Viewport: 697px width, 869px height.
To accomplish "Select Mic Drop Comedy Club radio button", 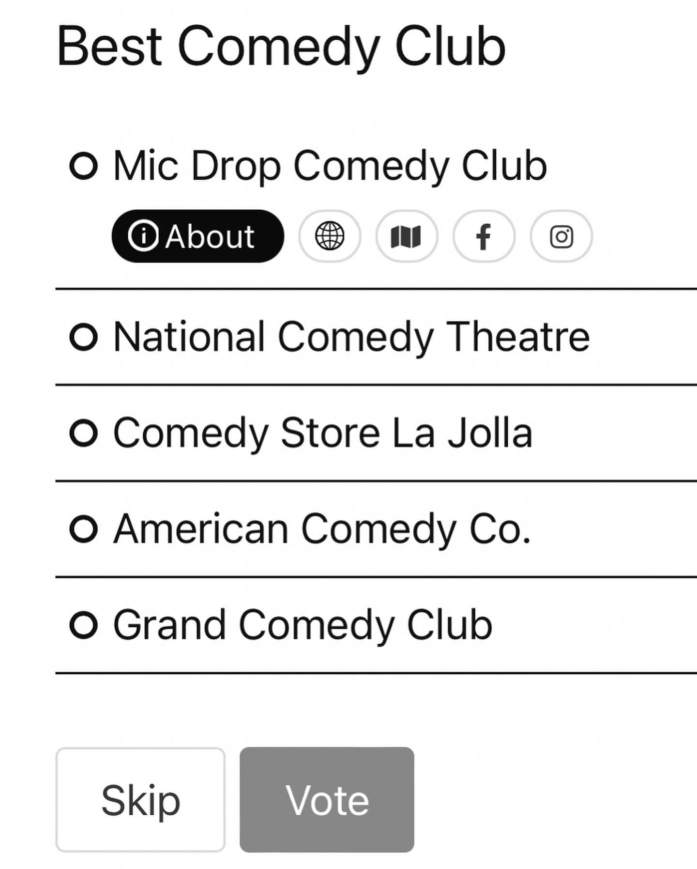I will pyautogui.click(x=84, y=166).
